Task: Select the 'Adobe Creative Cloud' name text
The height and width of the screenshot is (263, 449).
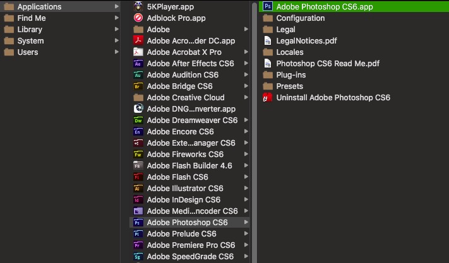Action: coord(186,98)
